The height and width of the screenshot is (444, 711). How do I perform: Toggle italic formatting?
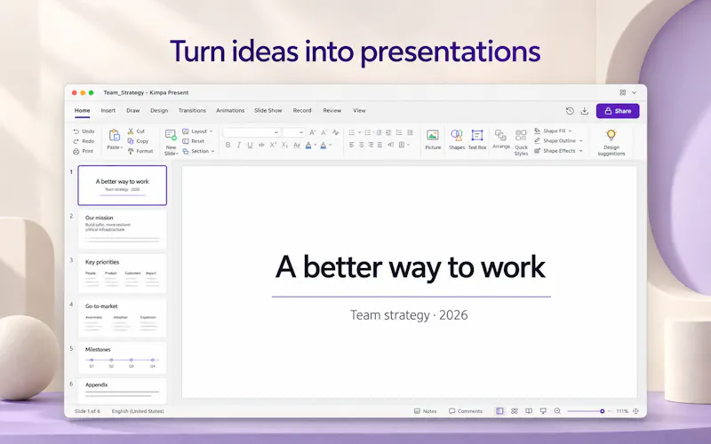tap(239, 145)
